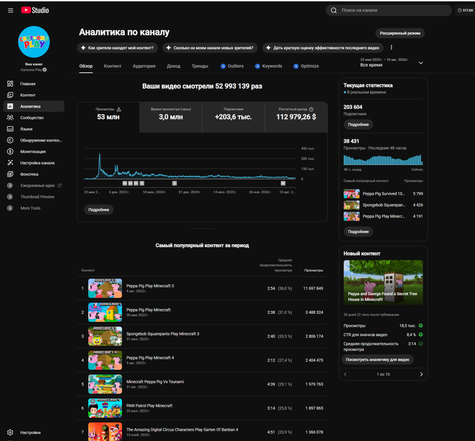Click the Поиск на канале search field
This screenshot has width=475, height=441.
(389, 10)
